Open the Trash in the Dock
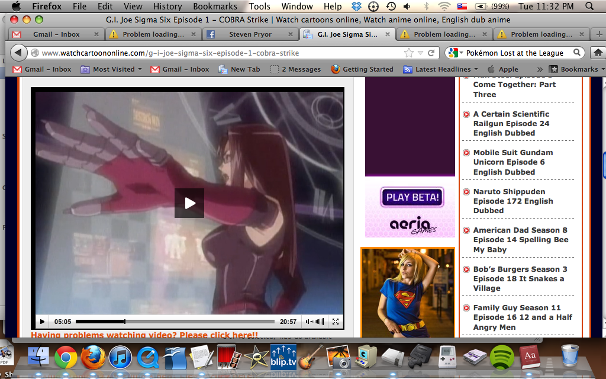This screenshot has width=606, height=379. pos(570,355)
